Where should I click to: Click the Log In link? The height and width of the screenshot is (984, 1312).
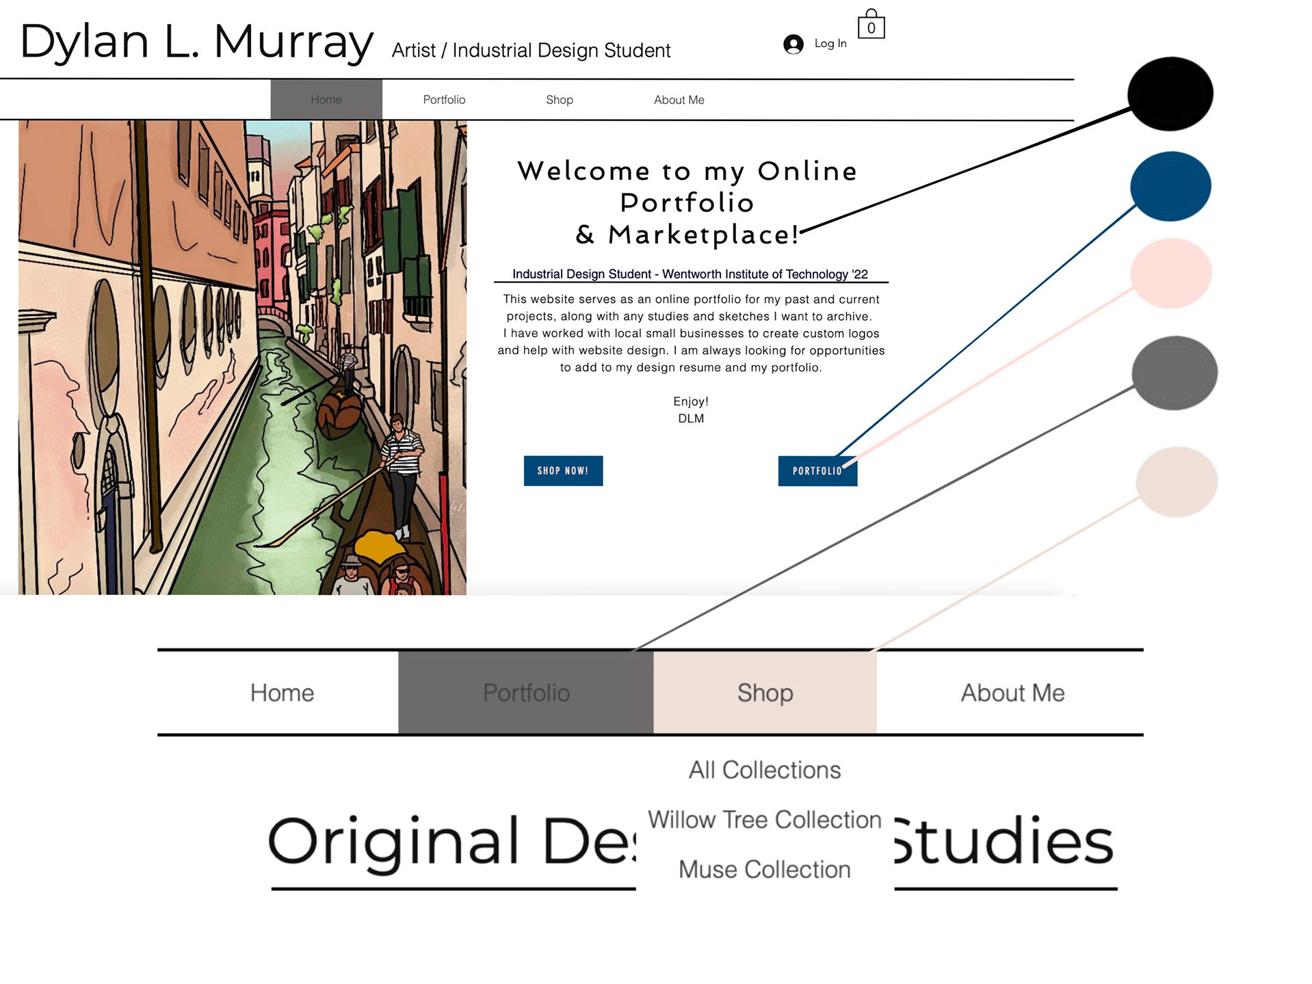(x=830, y=43)
